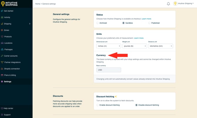This screenshot has height=118, width=197.
Task: Select the Archived status option
Action: coord(98,23)
